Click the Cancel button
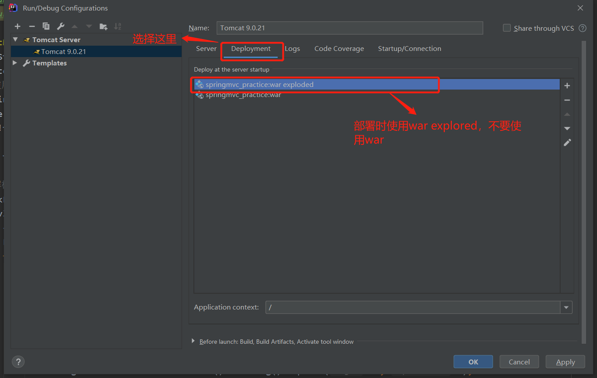The height and width of the screenshot is (378, 597). pyautogui.click(x=519, y=362)
